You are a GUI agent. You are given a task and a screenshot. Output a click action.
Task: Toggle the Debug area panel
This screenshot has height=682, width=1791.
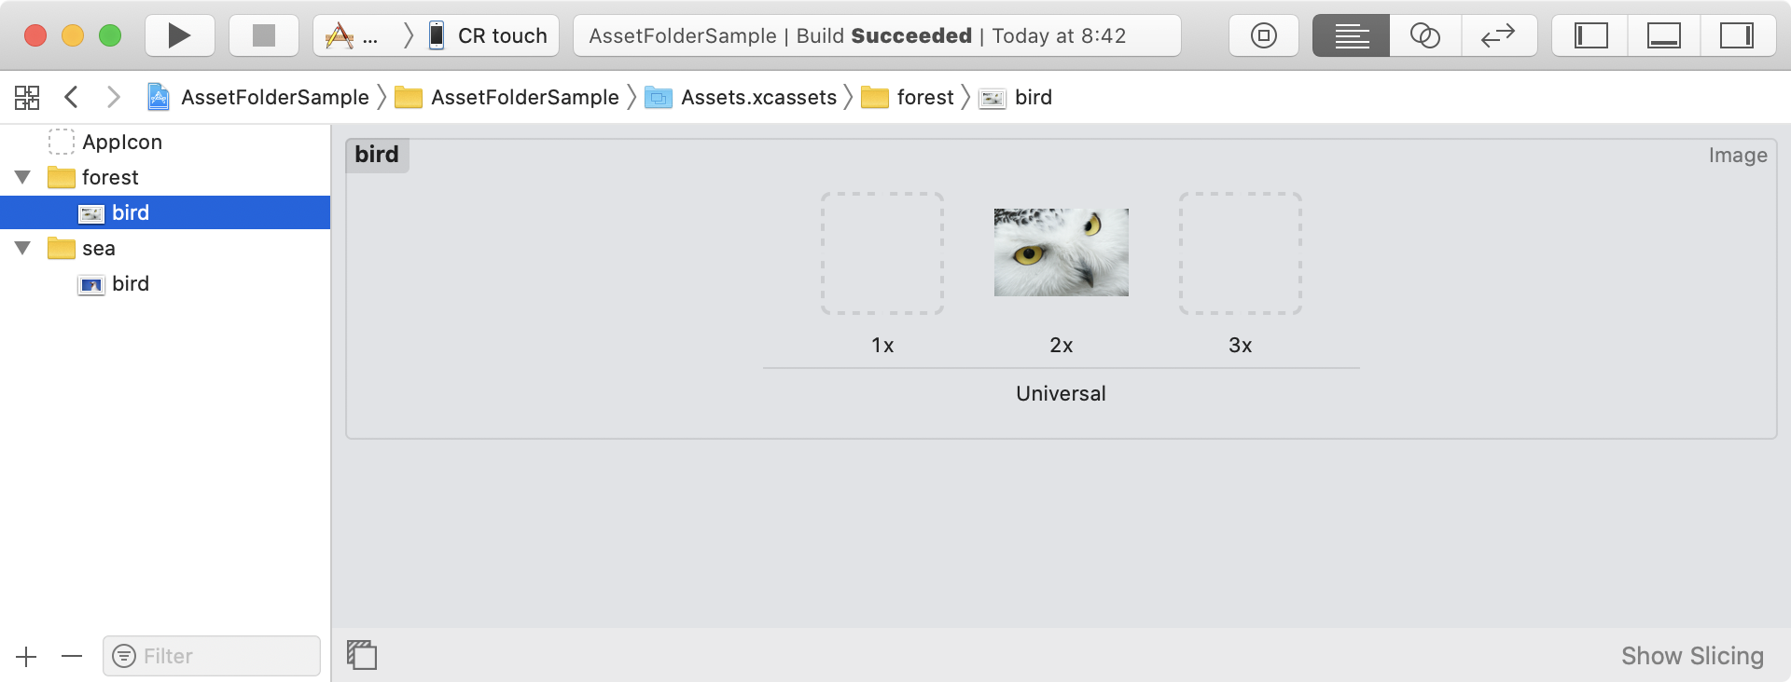[x=1663, y=36]
